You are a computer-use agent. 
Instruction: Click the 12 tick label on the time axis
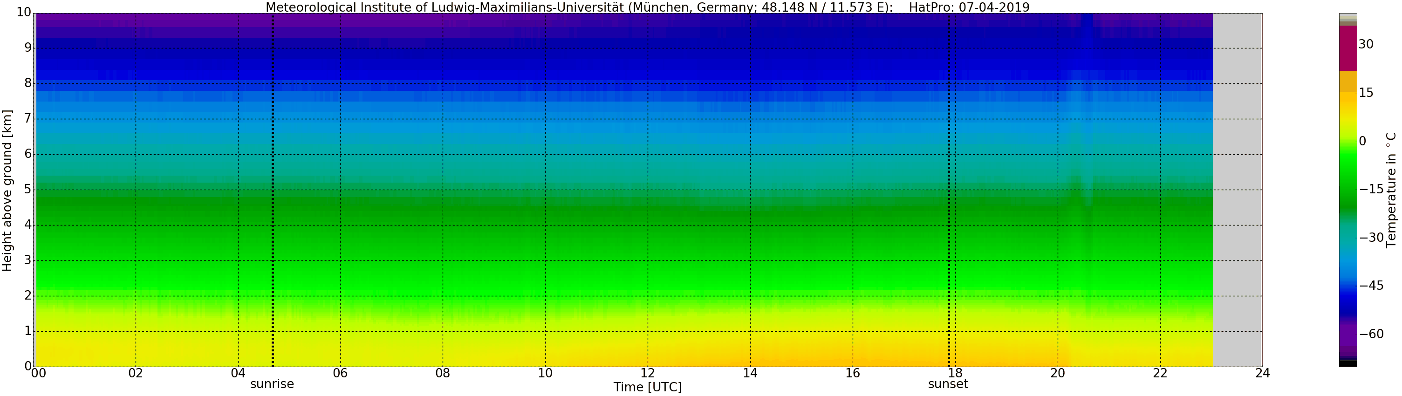click(x=647, y=373)
